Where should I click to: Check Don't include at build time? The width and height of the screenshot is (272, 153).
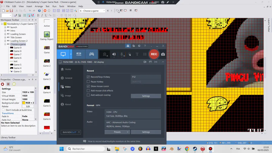click(3, 110)
